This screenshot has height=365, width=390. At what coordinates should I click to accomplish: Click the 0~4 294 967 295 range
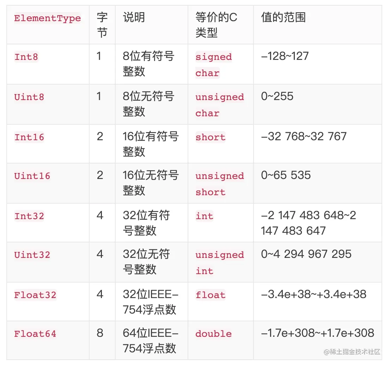coord(306,254)
